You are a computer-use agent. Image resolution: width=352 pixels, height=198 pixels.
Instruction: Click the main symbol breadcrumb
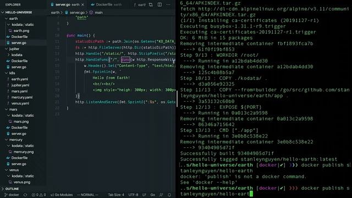96,13
